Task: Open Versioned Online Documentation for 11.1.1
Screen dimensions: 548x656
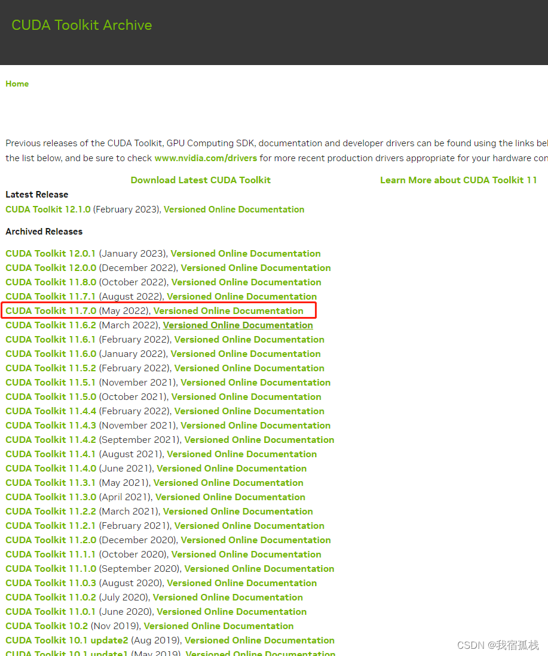Action: 246,555
